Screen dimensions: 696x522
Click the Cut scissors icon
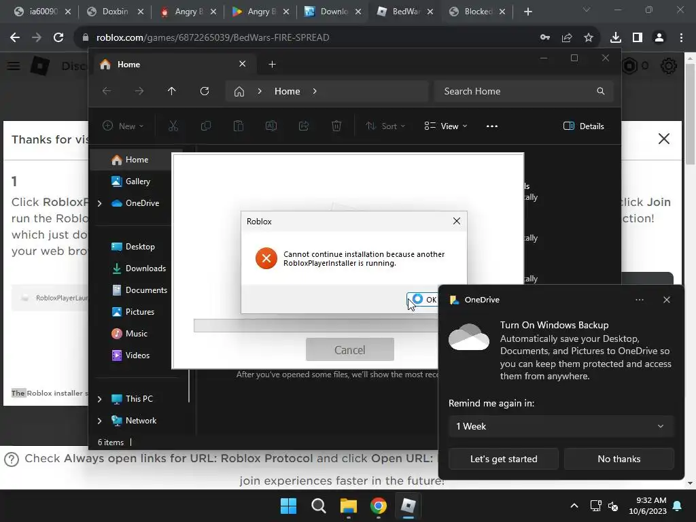pyautogui.click(x=173, y=126)
